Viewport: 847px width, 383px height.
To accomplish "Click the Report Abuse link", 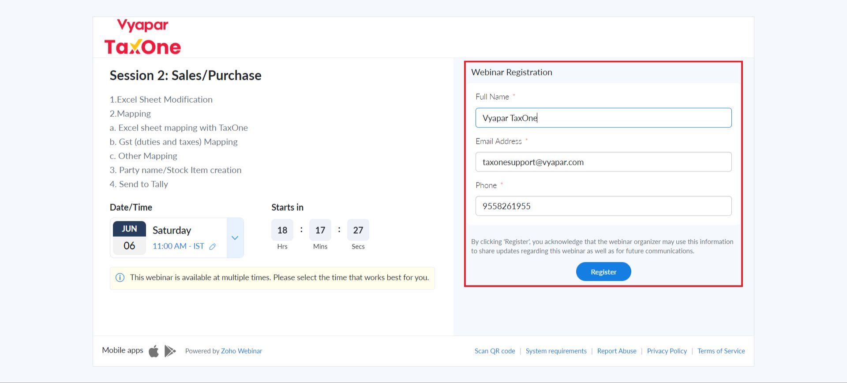I will (617, 351).
